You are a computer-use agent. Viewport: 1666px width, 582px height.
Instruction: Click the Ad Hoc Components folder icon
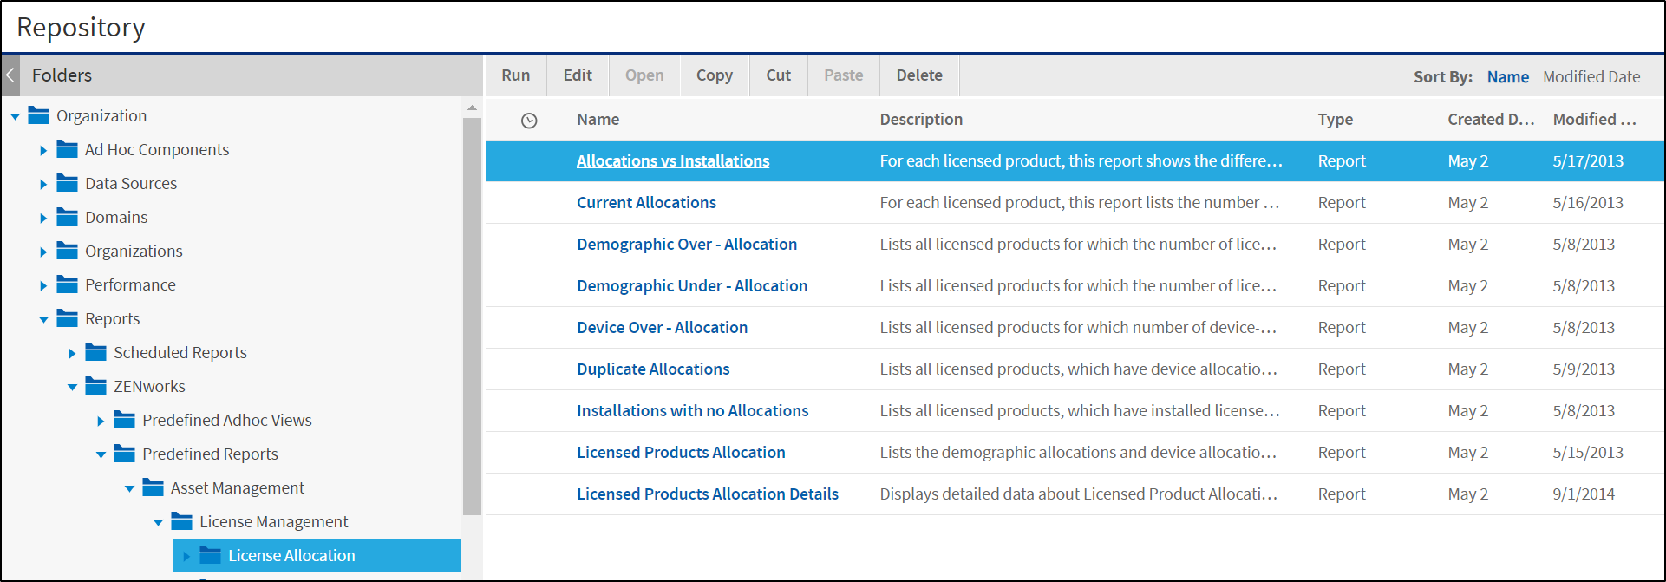68,149
